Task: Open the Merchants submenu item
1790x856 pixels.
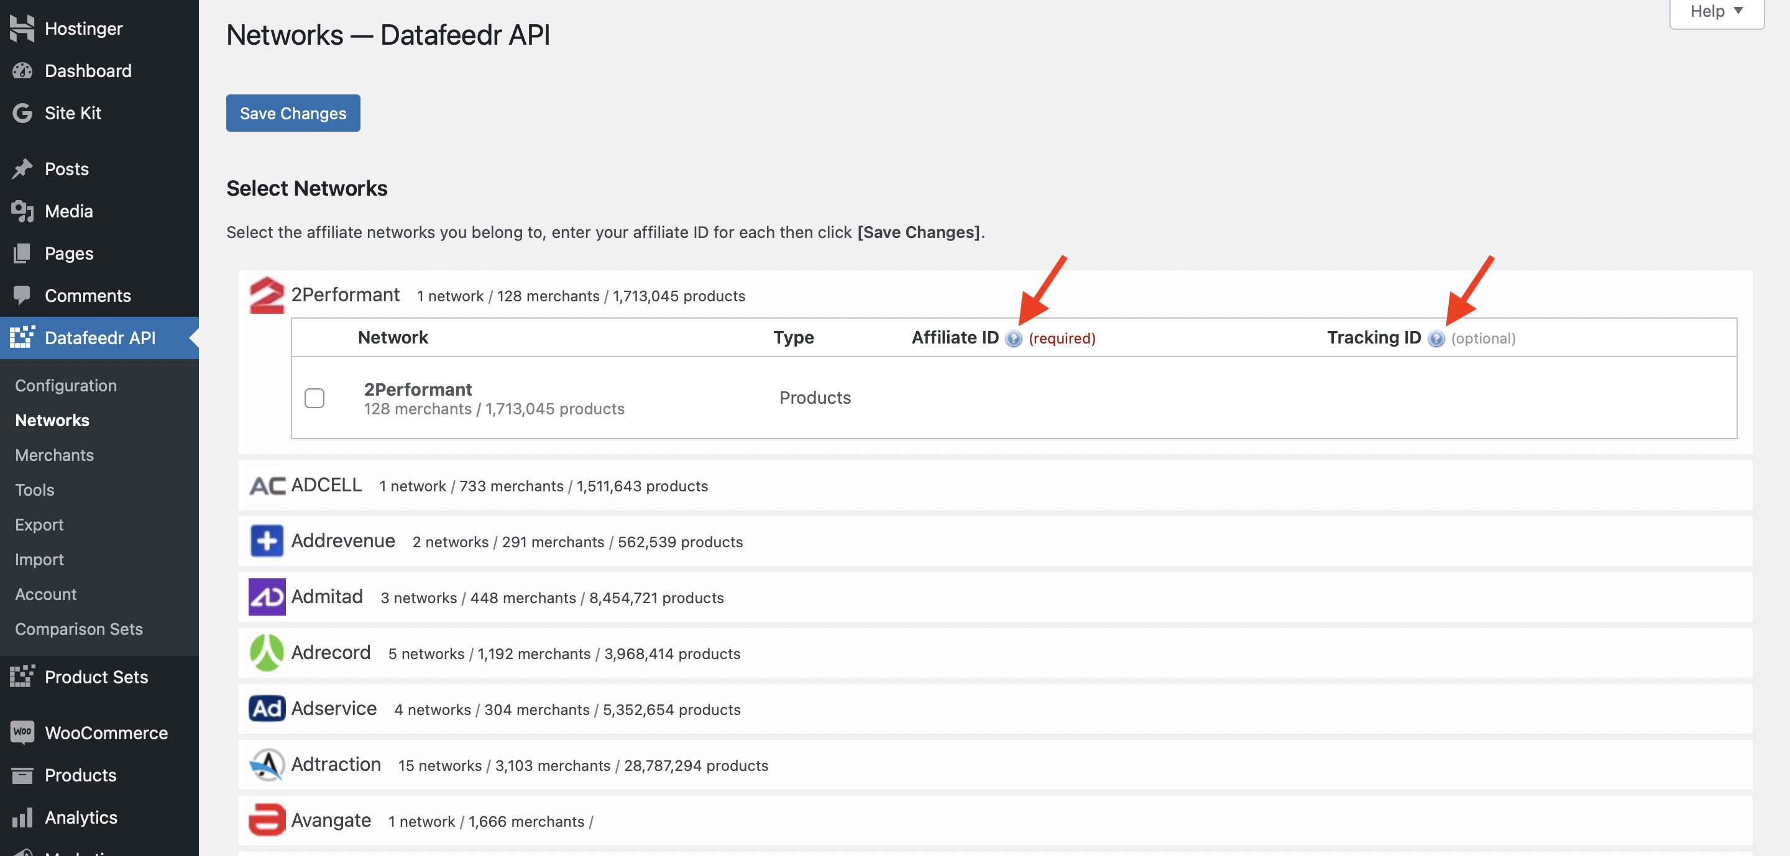Action: (54, 455)
